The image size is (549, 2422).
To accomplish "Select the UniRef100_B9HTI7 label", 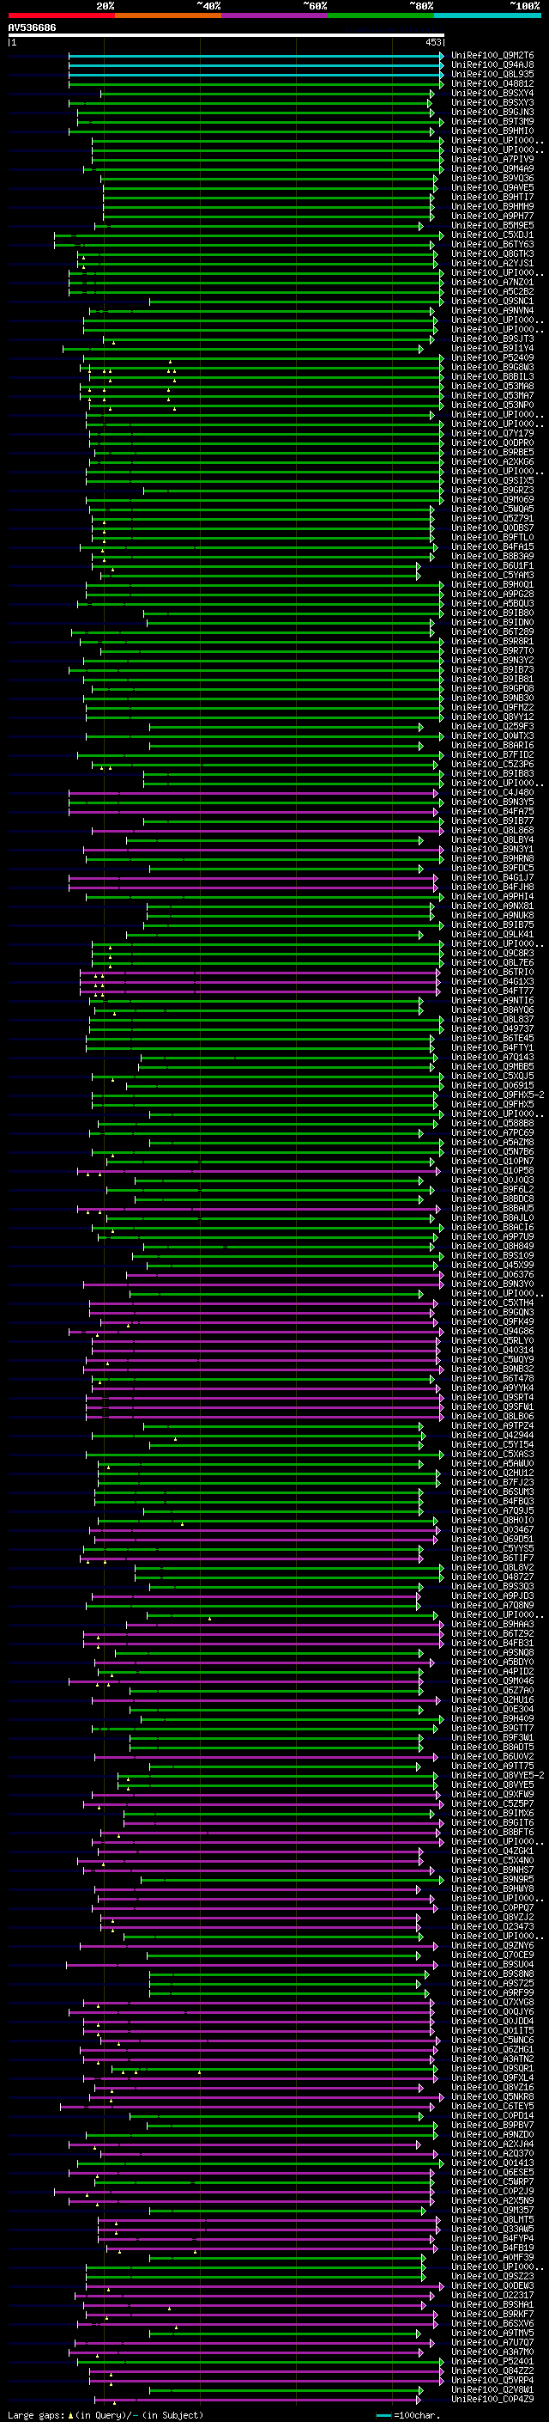I will point(492,198).
